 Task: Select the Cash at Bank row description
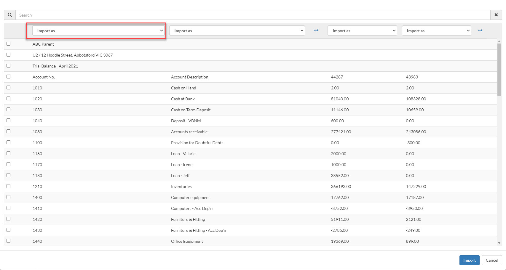pyautogui.click(x=183, y=99)
